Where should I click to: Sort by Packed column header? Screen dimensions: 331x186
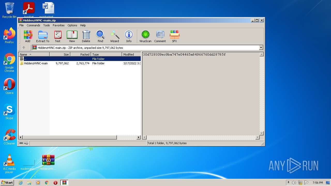pyautogui.click(x=80, y=54)
